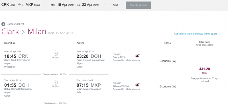Click the round-trip arrows between CRK and MXP

(x=21, y=5)
